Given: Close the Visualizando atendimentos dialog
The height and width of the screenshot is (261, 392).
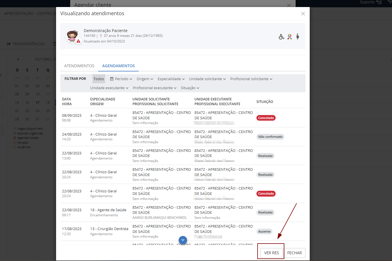Looking at the screenshot, I should 303,13.
